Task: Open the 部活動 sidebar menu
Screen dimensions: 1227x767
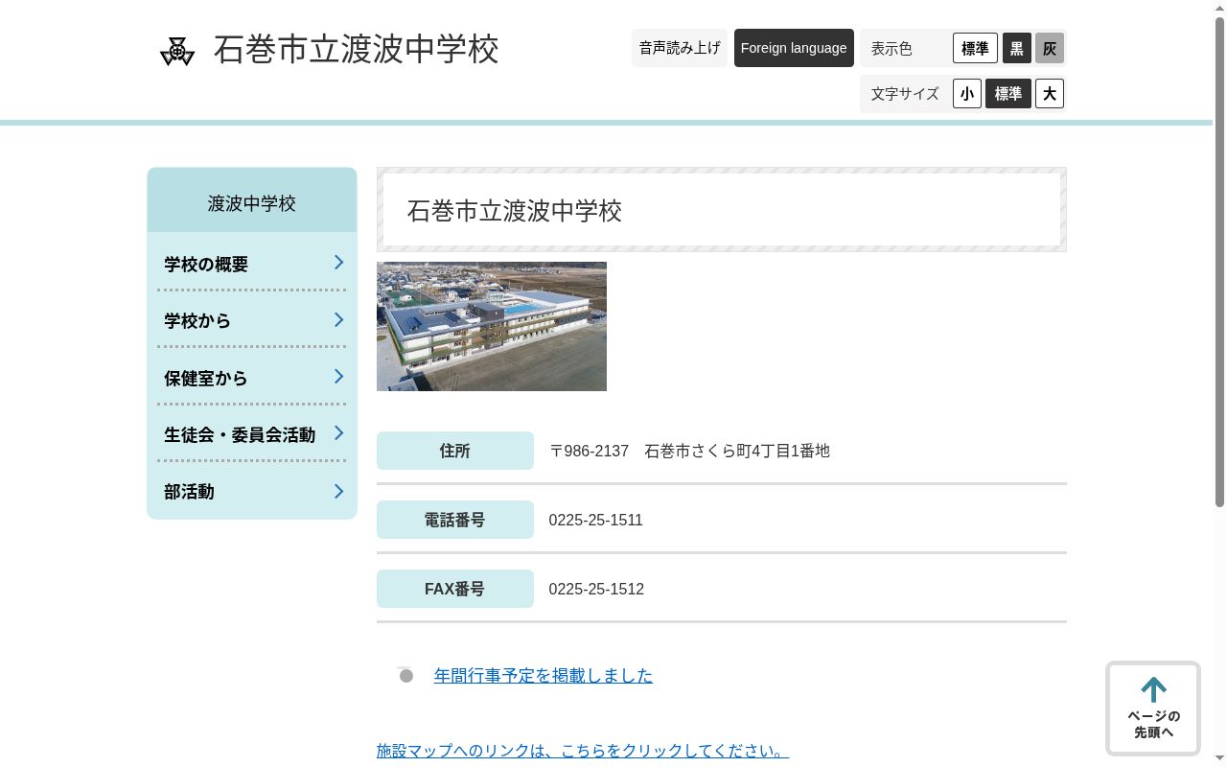Action: (x=252, y=491)
